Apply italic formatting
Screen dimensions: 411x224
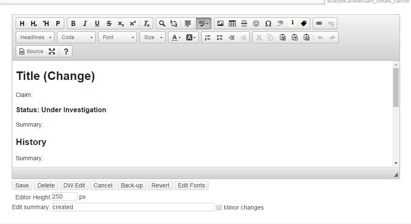click(85, 23)
